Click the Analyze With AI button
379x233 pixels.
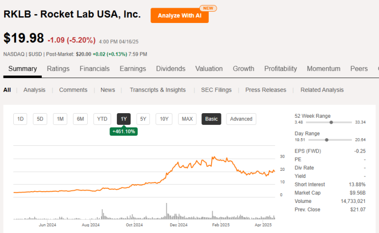179,15
